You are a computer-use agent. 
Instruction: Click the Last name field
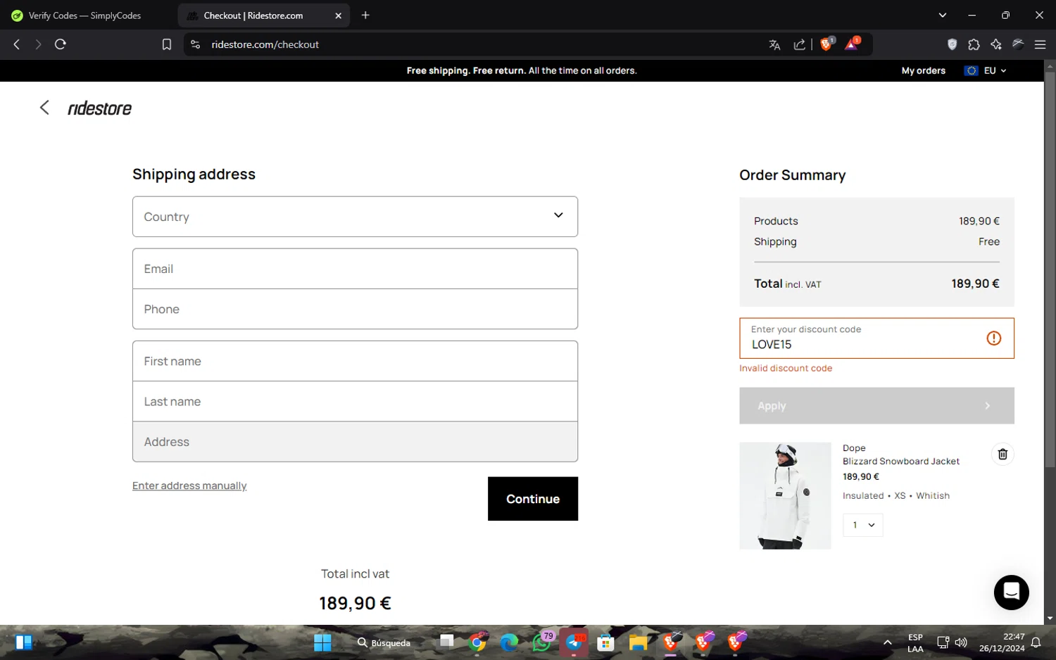pos(355,402)
